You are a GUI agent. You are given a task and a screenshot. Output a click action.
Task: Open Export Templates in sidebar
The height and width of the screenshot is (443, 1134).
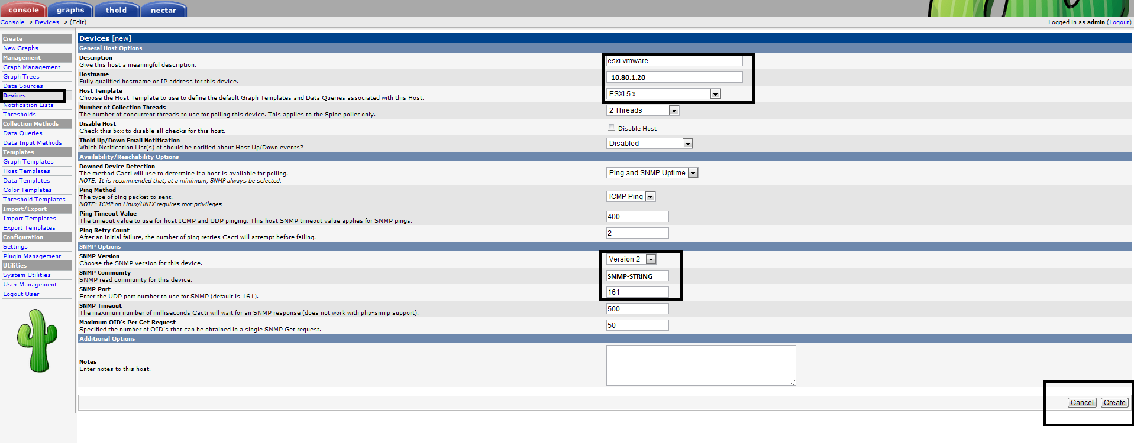(29, 228)
